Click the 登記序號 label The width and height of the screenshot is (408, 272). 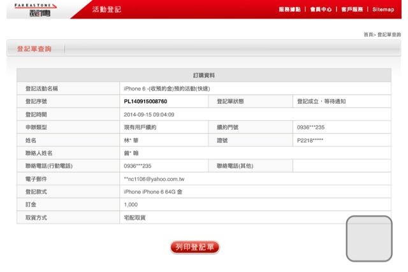tap(36, 101)
